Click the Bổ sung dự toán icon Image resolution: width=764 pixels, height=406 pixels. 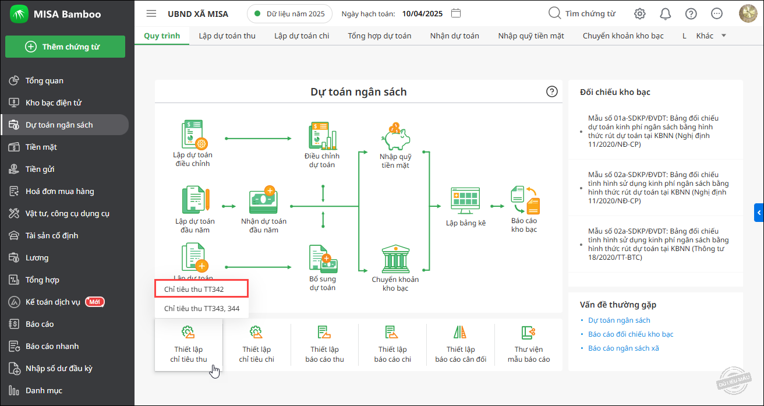(322, 259)
